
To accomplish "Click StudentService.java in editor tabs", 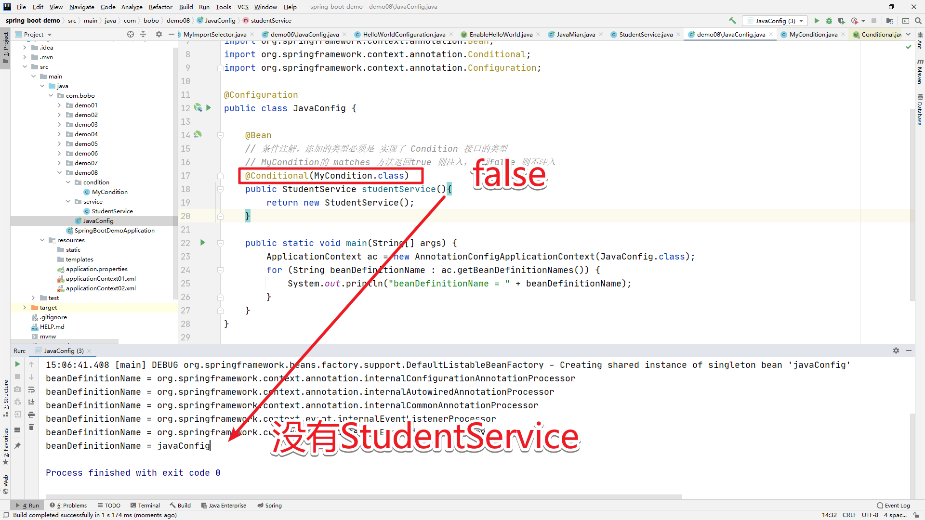I will pyautogui.click(x=644, y=34).
